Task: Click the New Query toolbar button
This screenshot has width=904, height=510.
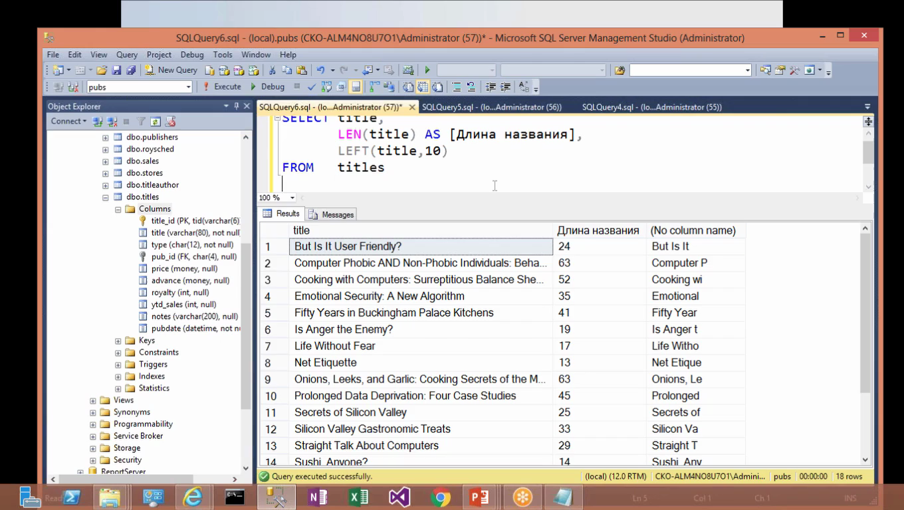Action: pyautogui.click(x=171, y=70)
